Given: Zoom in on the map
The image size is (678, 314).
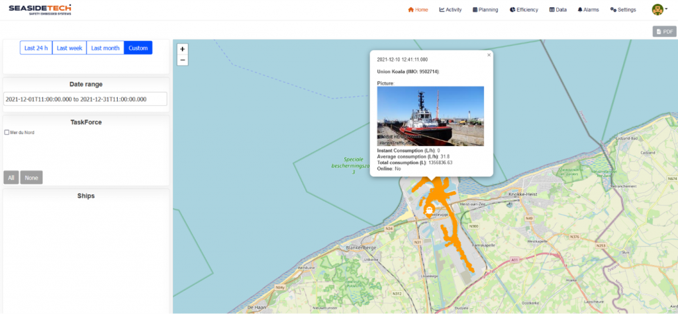Looking at the screenshot, I should pos(183,49).
